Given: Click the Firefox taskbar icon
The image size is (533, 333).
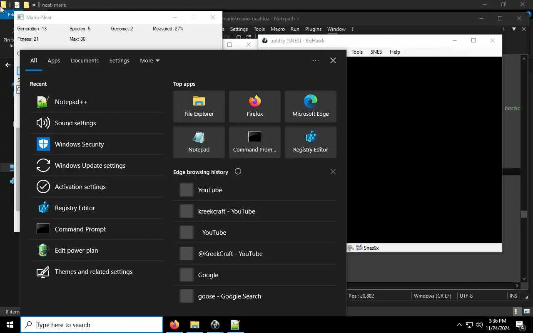Looking at the screenshot, I should coord(174,325).
